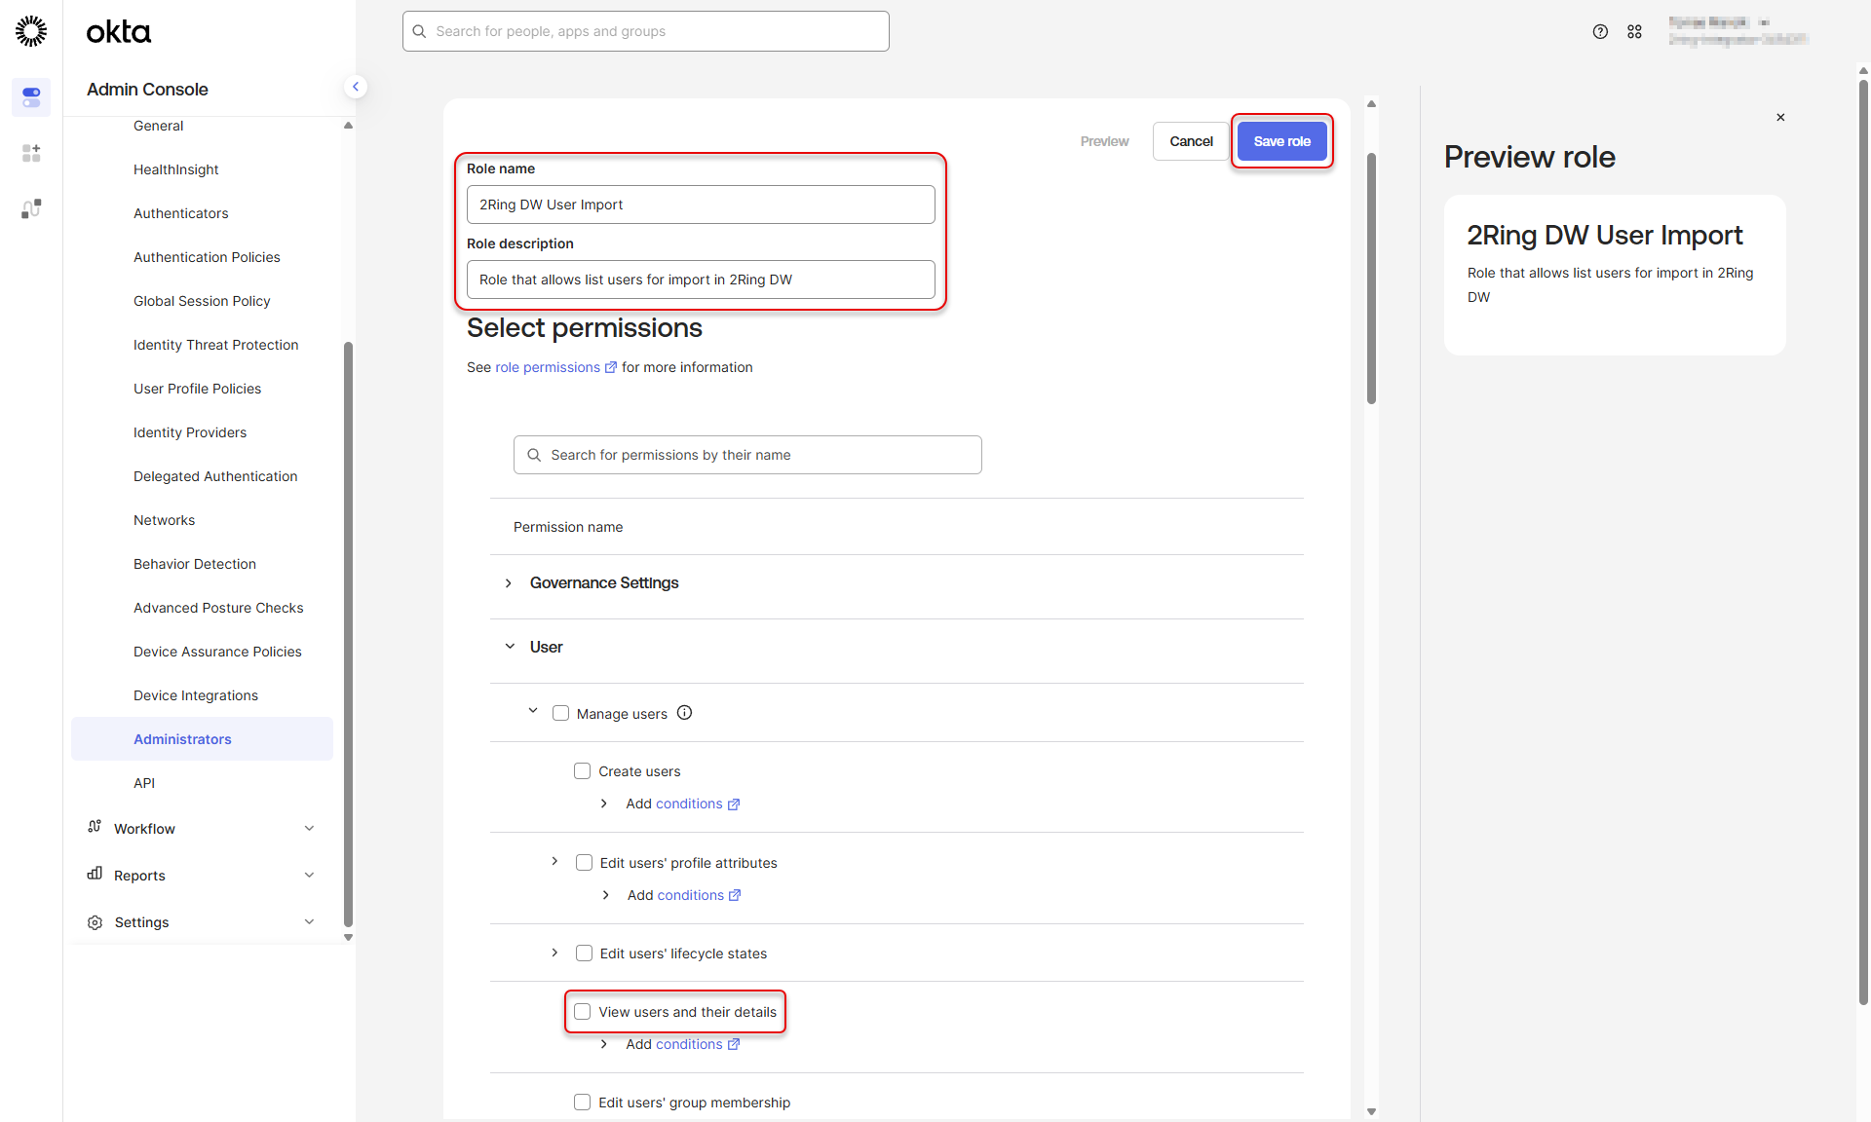Viewport: 1871px width, 1122px height.
Task: Check the Create users checkbox
Action: click(583, 771)
